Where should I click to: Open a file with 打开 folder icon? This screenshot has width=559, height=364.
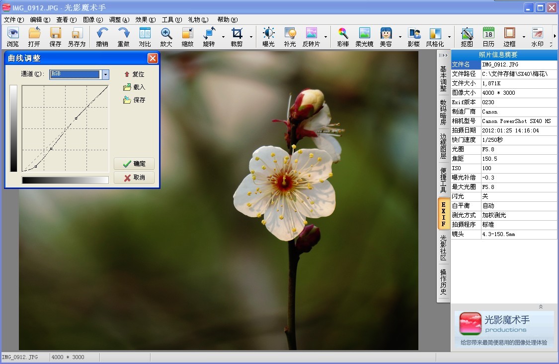click(x=34, y=37)
